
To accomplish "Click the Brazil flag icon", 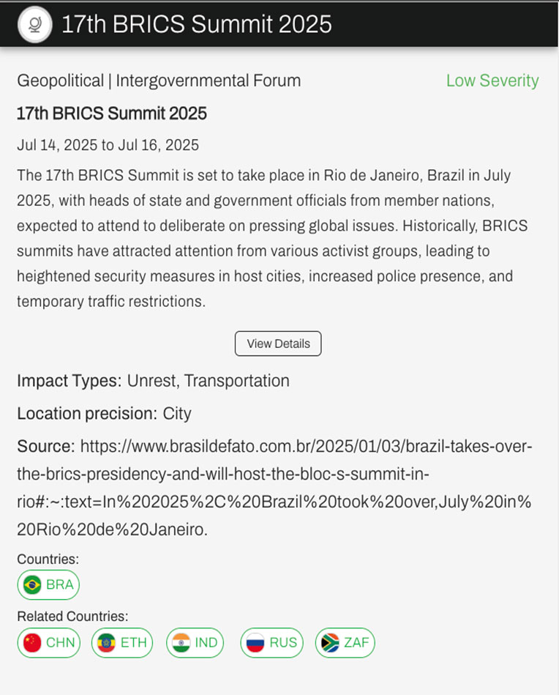I will tap(32, 584).
